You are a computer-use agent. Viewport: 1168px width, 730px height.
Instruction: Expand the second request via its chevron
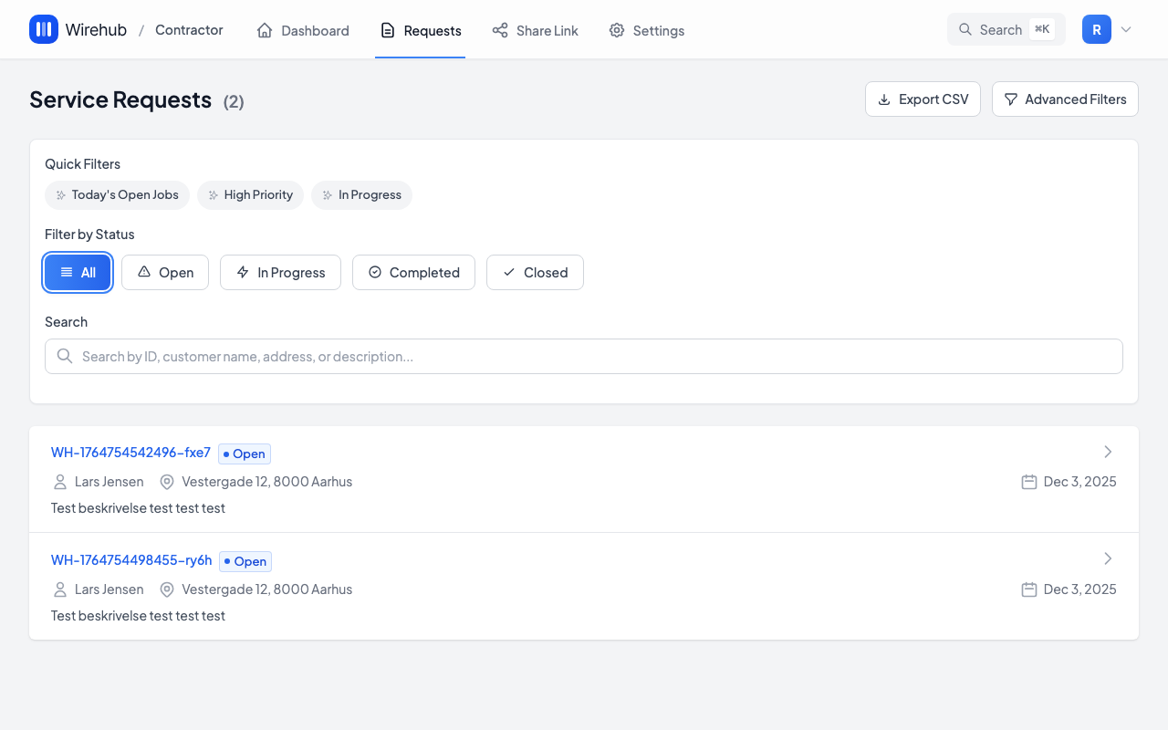click(x=1108, y=558)
